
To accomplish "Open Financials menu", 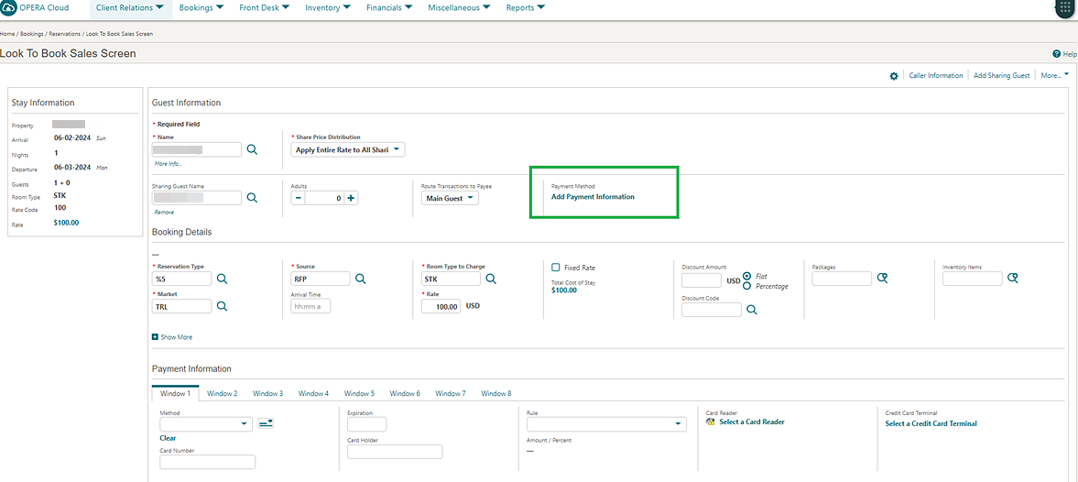I will (x=389, y=7).
